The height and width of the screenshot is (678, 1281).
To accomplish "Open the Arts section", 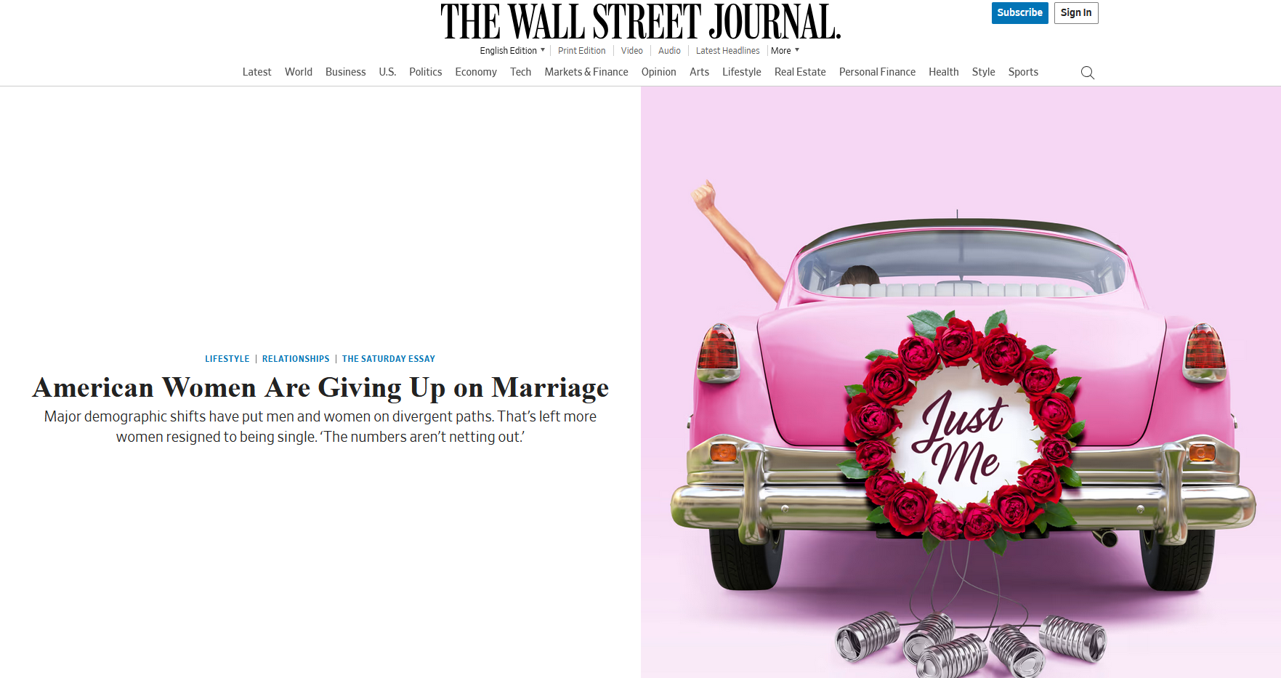I will pos(699,72).
